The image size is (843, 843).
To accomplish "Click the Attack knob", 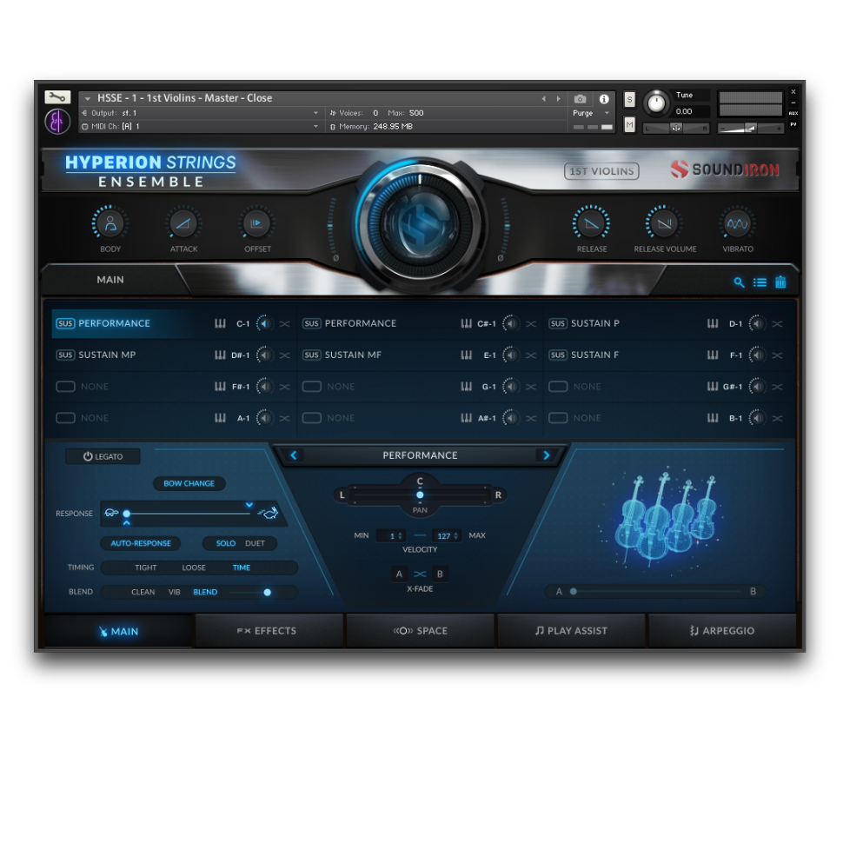I will click(184, 222).
